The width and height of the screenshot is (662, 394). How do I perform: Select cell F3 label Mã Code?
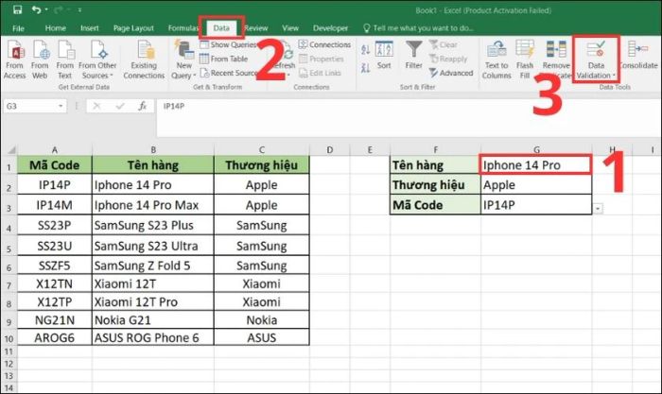435,205
